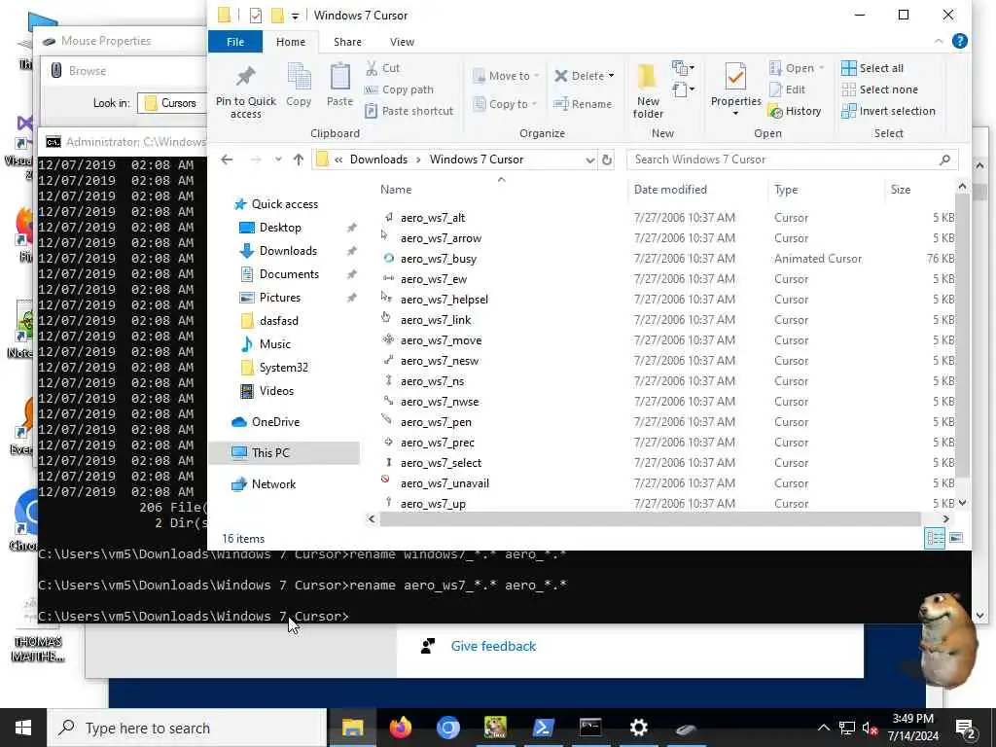The height and width of the screenshot is (747, 996).
Task: Expand the Open dropdown in ribbon
Action: pos(821,68)
